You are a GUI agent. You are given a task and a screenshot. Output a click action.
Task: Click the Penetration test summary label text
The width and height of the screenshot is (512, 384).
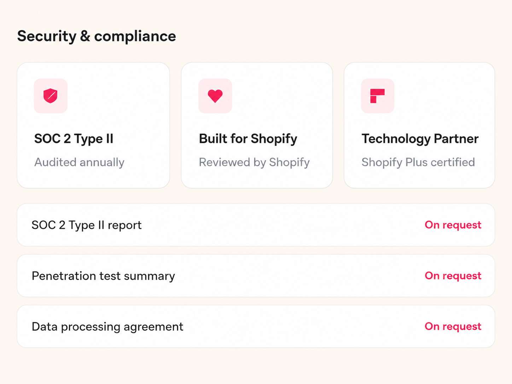[103, 276]
